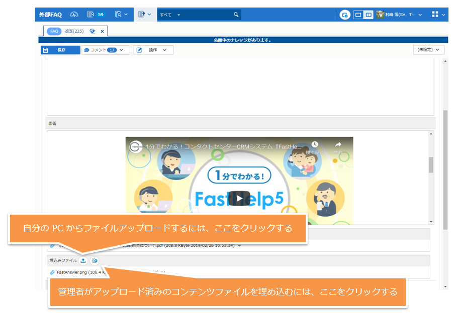Click upload file icon beside 埋込みファイル
Screen dimensions: 454x315
click(83, 260)
